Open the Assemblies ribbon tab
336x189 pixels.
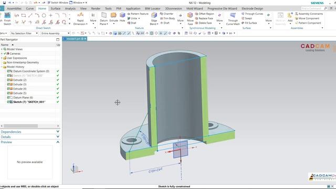(14, 8)
